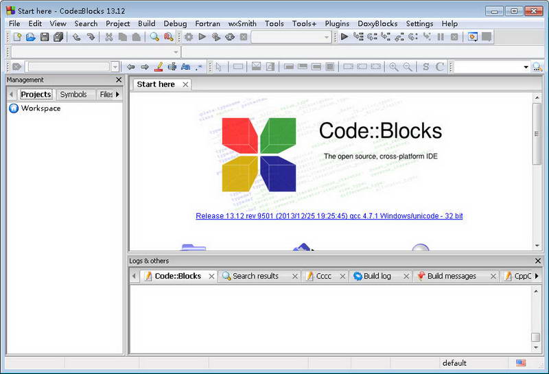
Task: Open the File menu
Action: pyautogui.click(x=14, y=23)
